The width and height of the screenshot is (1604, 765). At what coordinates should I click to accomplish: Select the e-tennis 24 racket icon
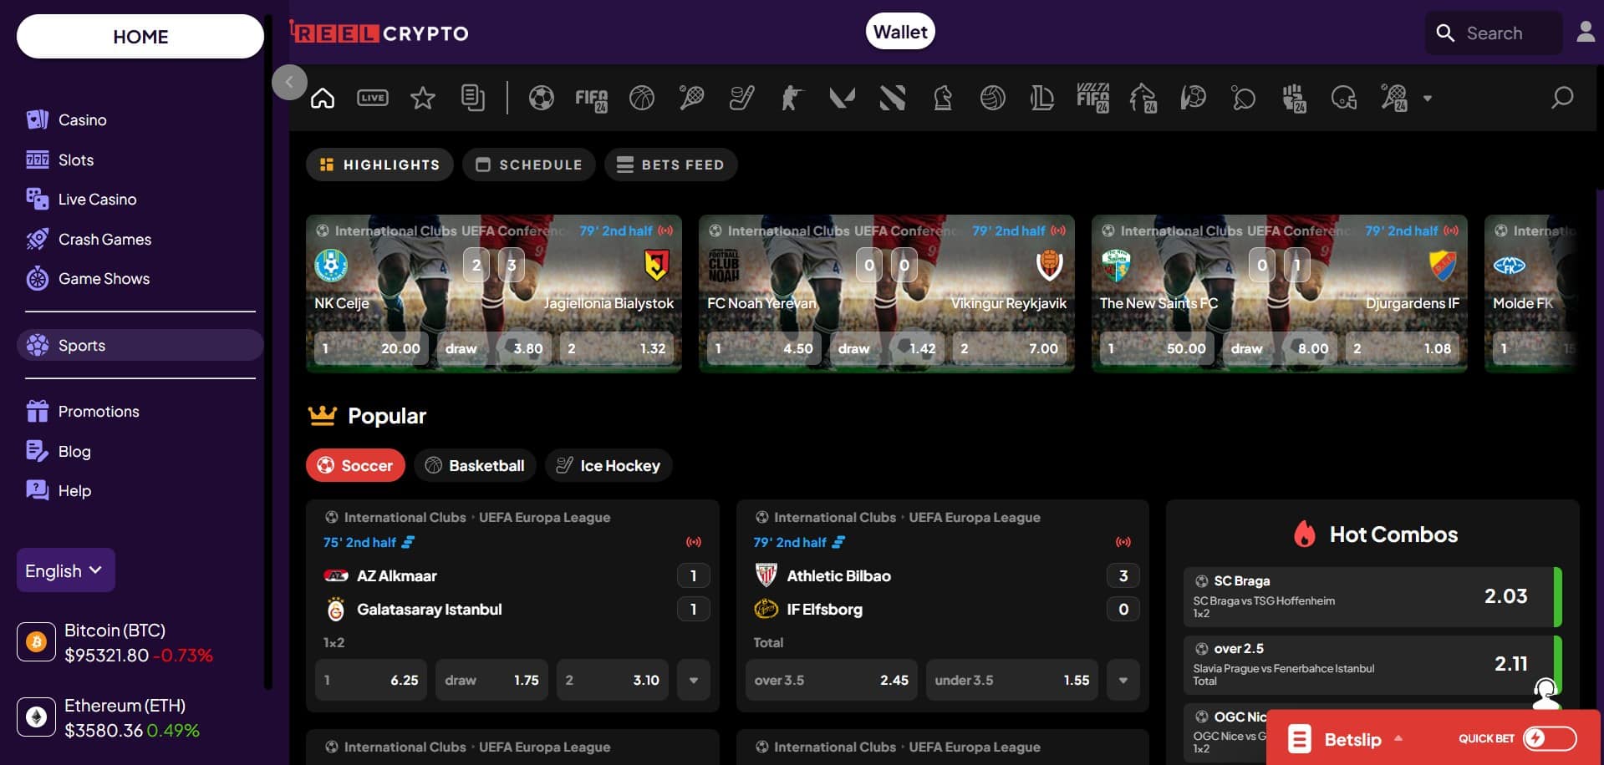tap(1394, 99)
